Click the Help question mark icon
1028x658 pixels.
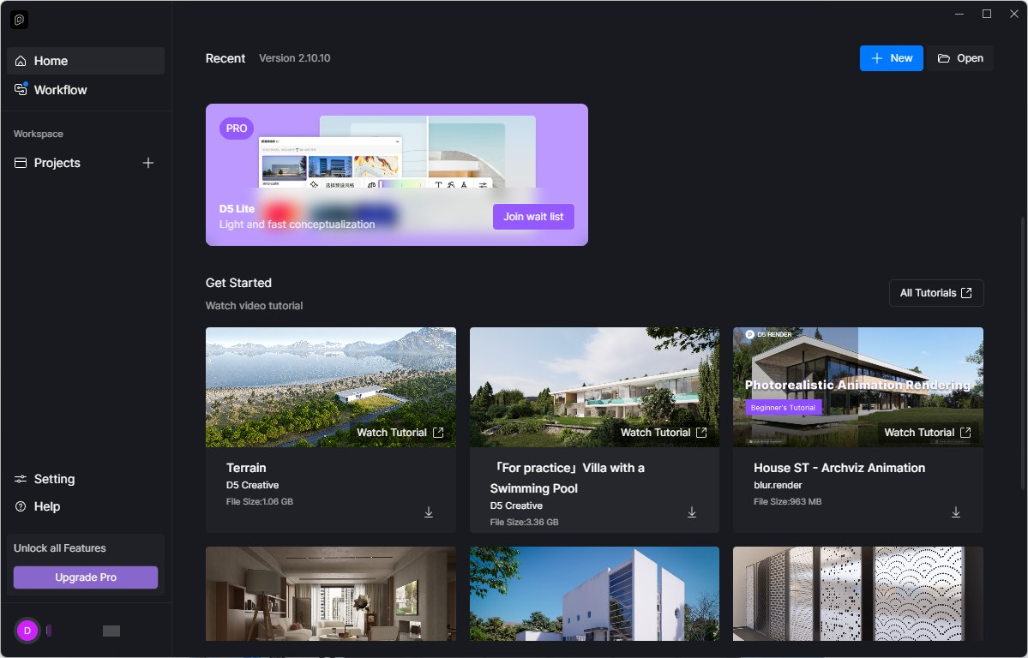point(21,506)
